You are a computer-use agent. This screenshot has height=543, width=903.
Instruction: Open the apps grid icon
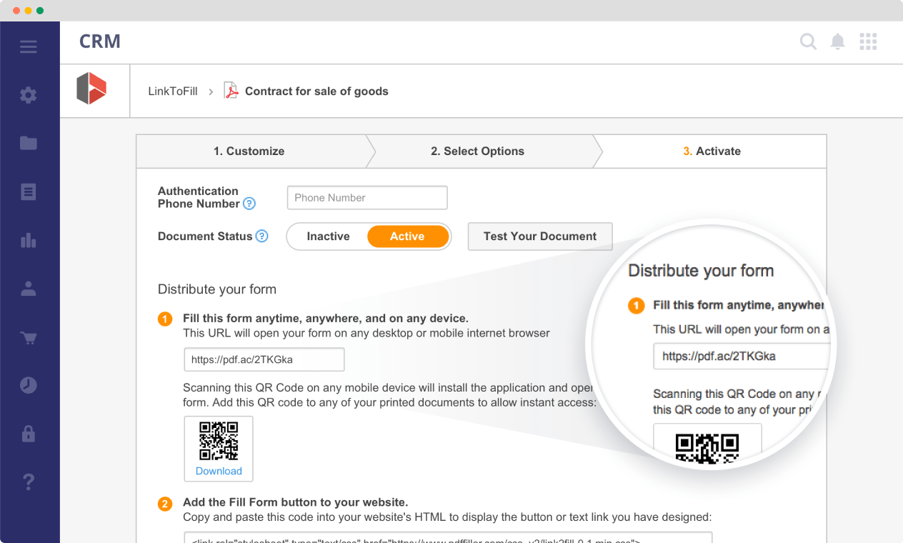click(868, 42)
